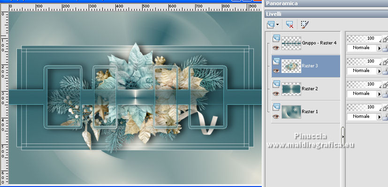
Task: Hide the Raster 3 layer
Action: coord(276,71)
